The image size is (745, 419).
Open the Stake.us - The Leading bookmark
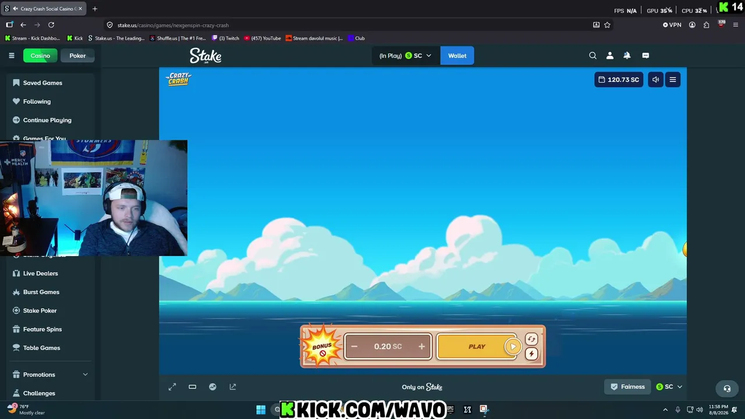116,38
